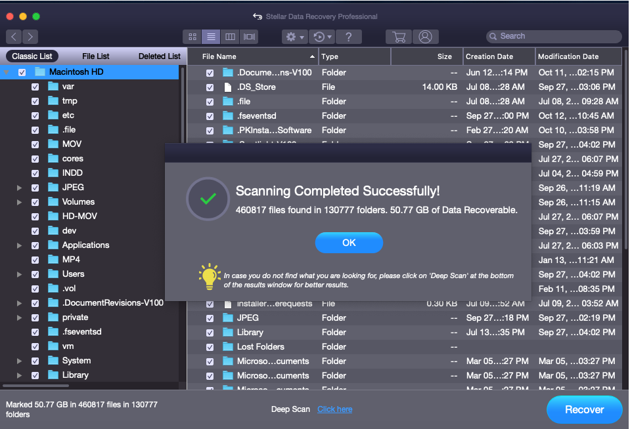Expand the Applications folder in tree
The image size is (630, 429).
pos(19,245)
